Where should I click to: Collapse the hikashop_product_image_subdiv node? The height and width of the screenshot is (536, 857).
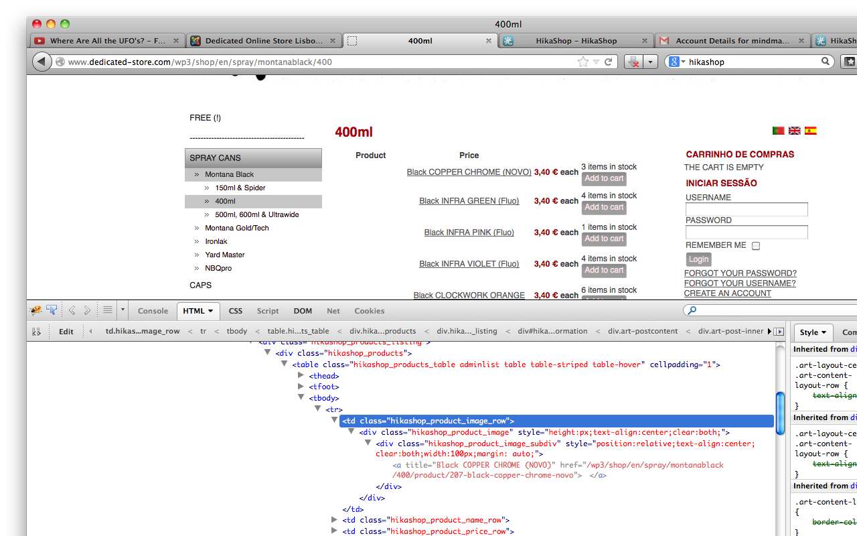[x=368, y=443]
